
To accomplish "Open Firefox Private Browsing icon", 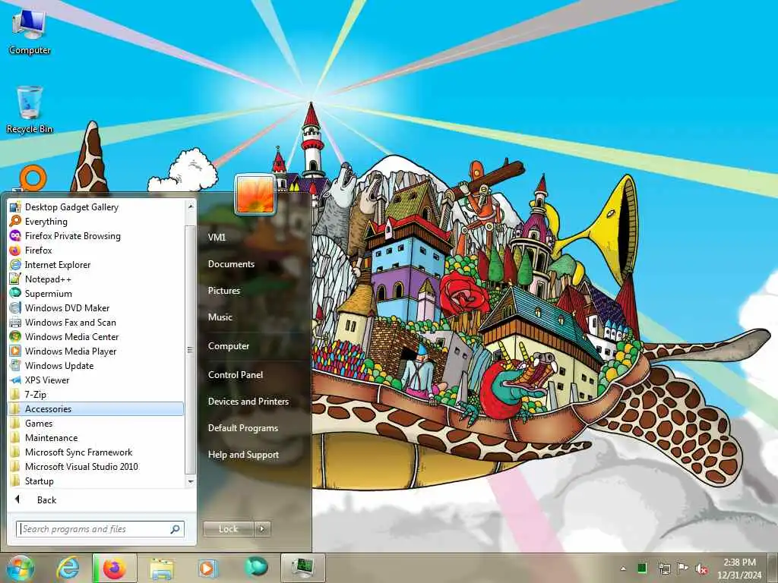I will (15, 235).
